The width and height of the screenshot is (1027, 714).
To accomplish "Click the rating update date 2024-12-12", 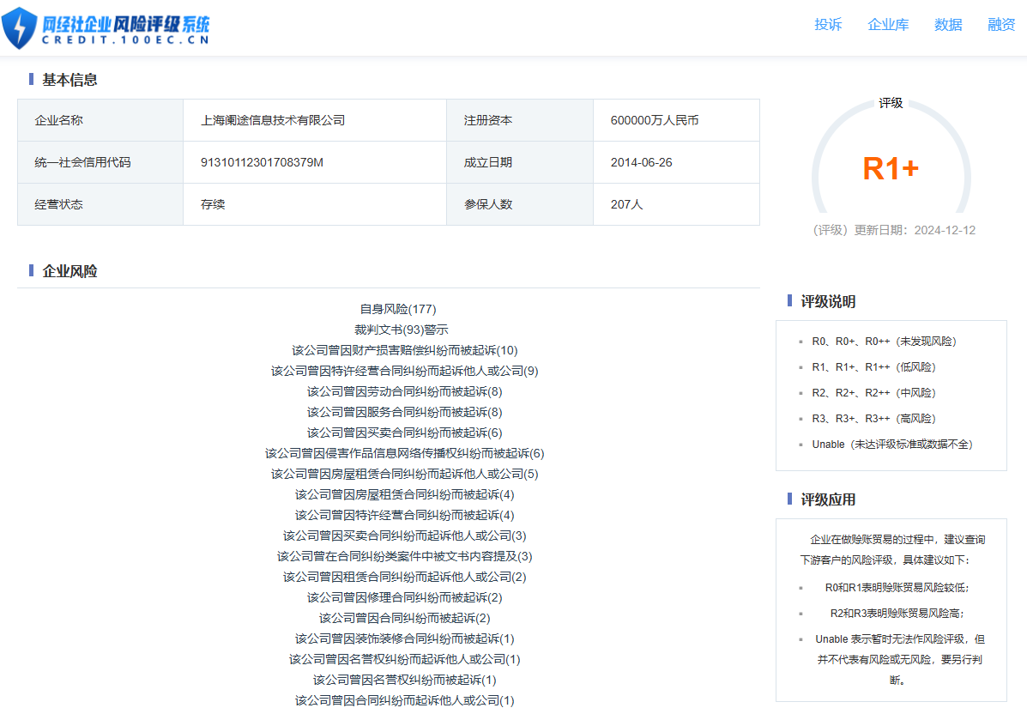I will [944, 230].
